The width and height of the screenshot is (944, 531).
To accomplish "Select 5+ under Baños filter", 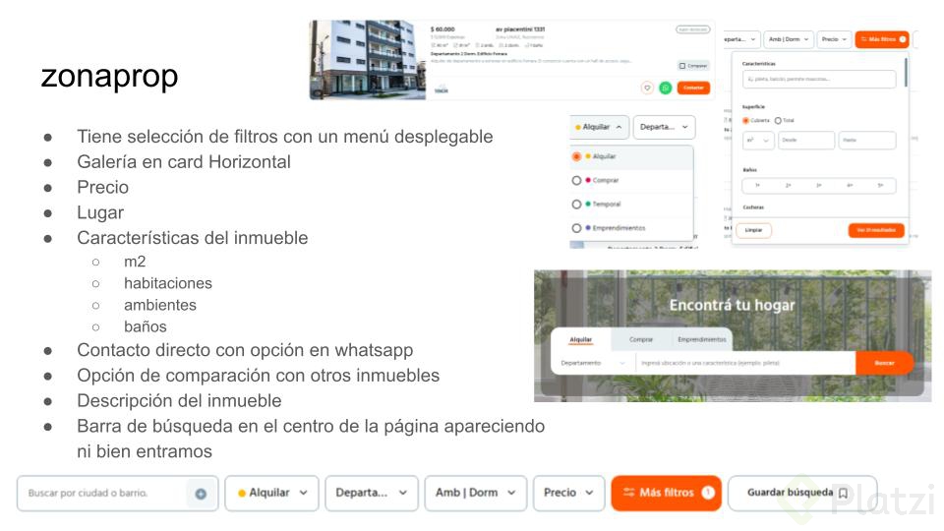I will click(x=880, y=186).
